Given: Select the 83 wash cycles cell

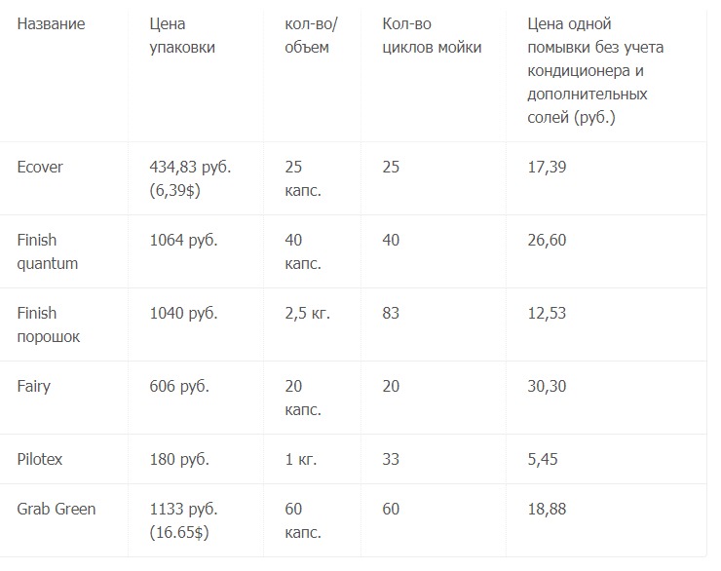Looking at the screenshot, I should tap(391, 313).
